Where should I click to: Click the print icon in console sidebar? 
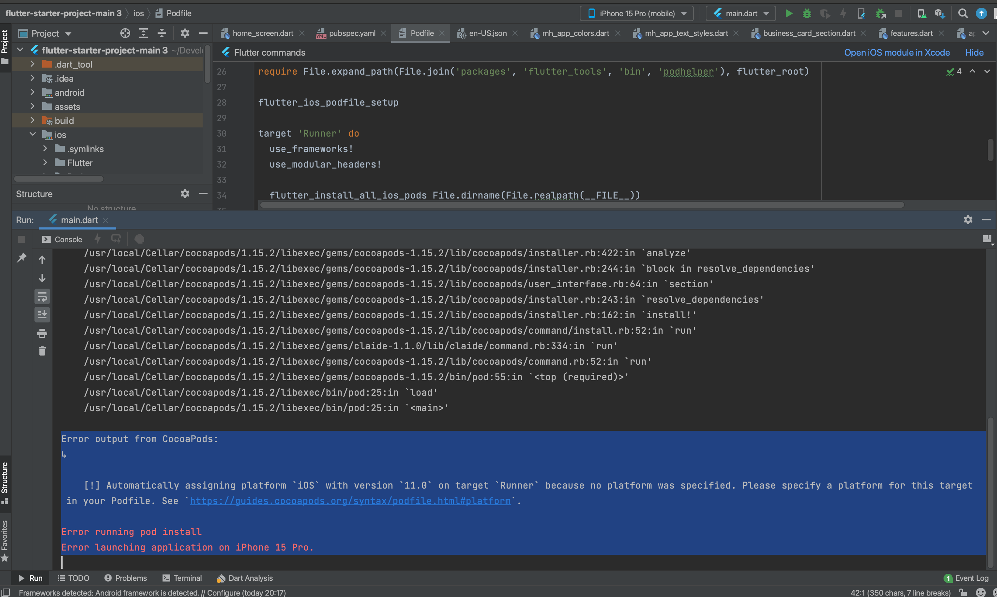click(x=42, y=333)
